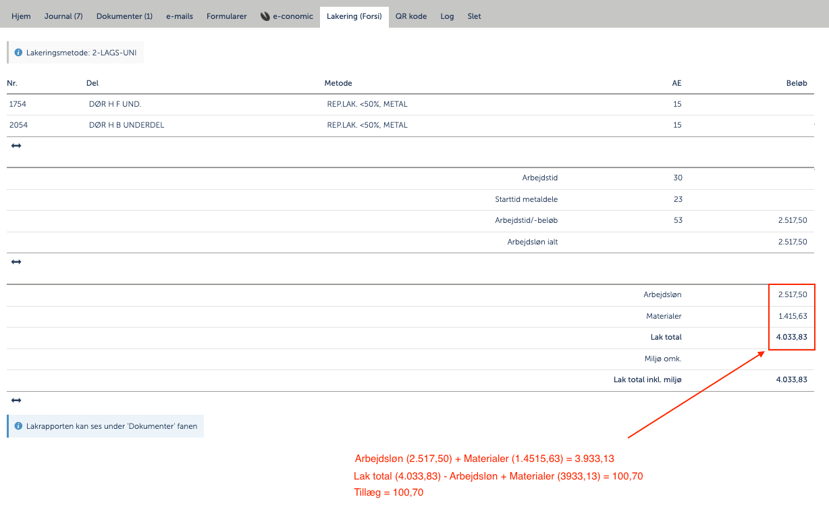Switch to the Log tab

[447, 16]
